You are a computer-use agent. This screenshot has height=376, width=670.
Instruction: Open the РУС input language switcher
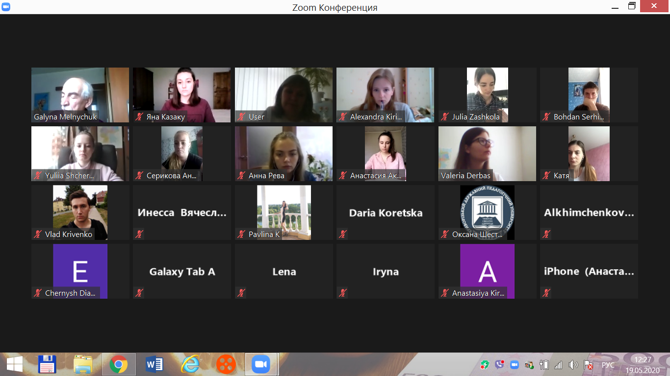608,365
